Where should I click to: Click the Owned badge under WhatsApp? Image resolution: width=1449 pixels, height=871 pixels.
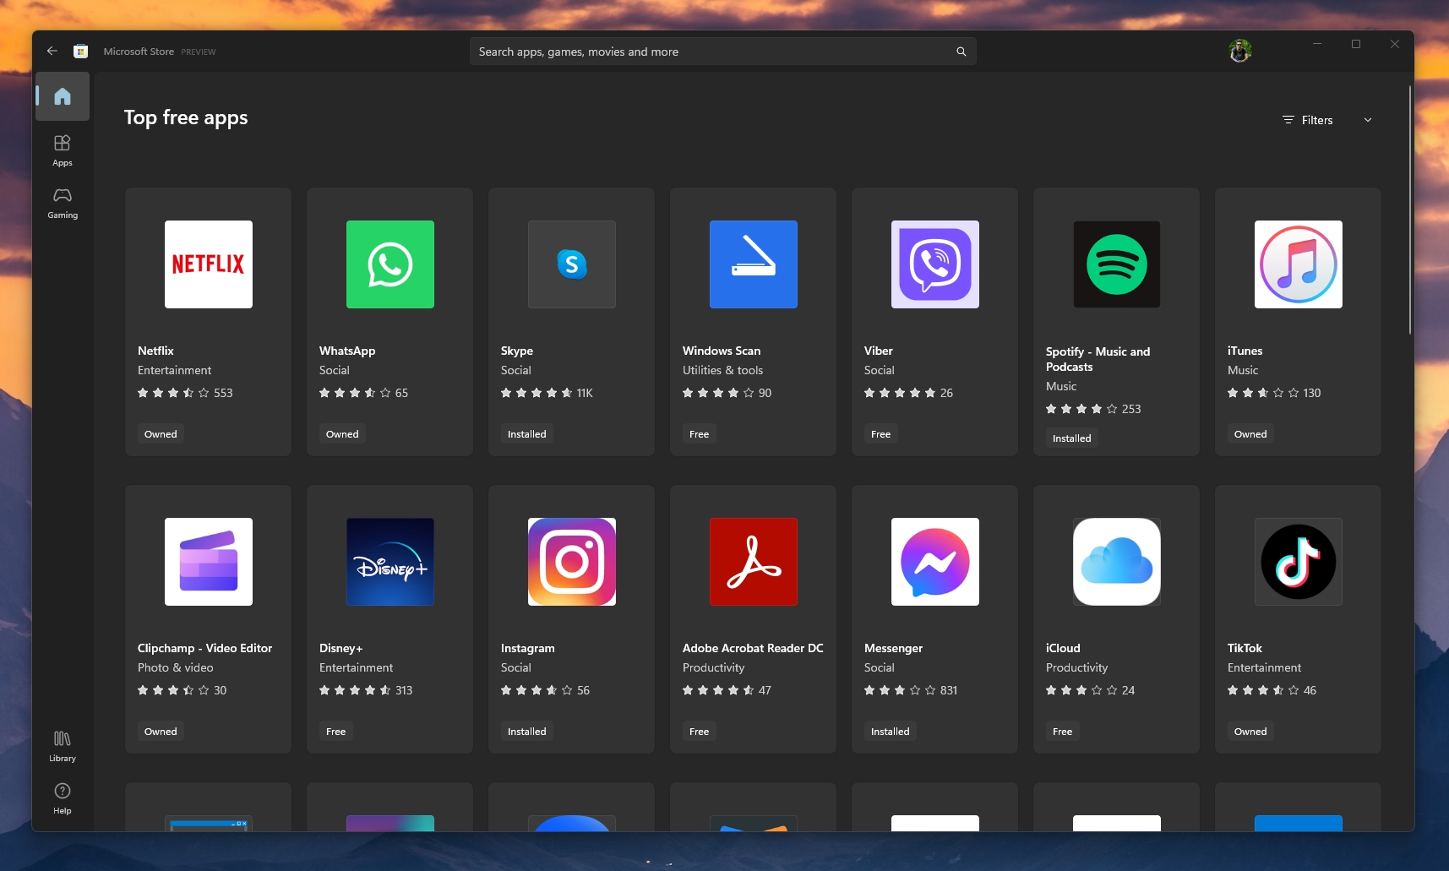point(342,433)
